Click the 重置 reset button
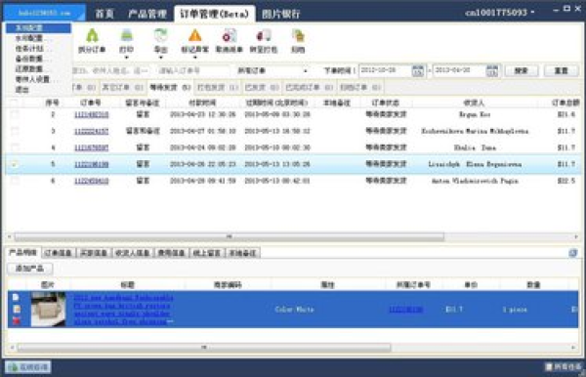586x377 pixels. click(x=561, y=70)
